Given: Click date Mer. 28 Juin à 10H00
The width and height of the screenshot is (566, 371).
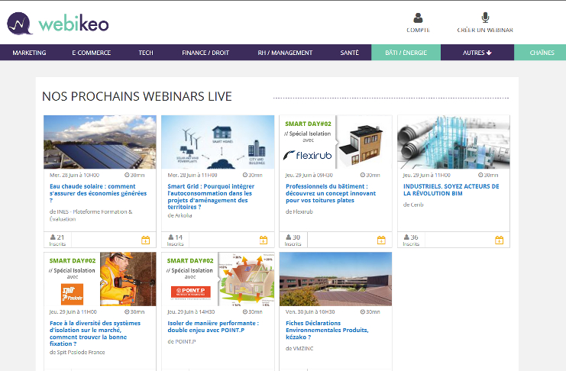Looking at the screenshot, I should click(x=74, y=175).
